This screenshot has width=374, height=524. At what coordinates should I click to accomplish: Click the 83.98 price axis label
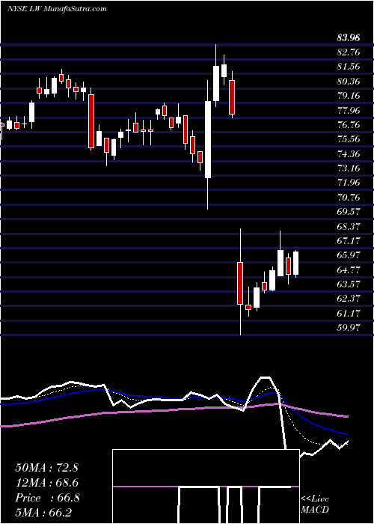coord(349,38)
